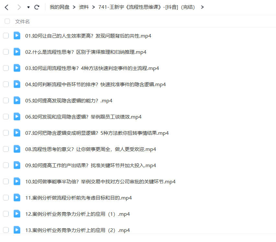Select file name 09.如何提高工作的产出结果？找准关键环节并加大投入.mp4
Viewport: 276px width, 242px height.
(91, 166)
